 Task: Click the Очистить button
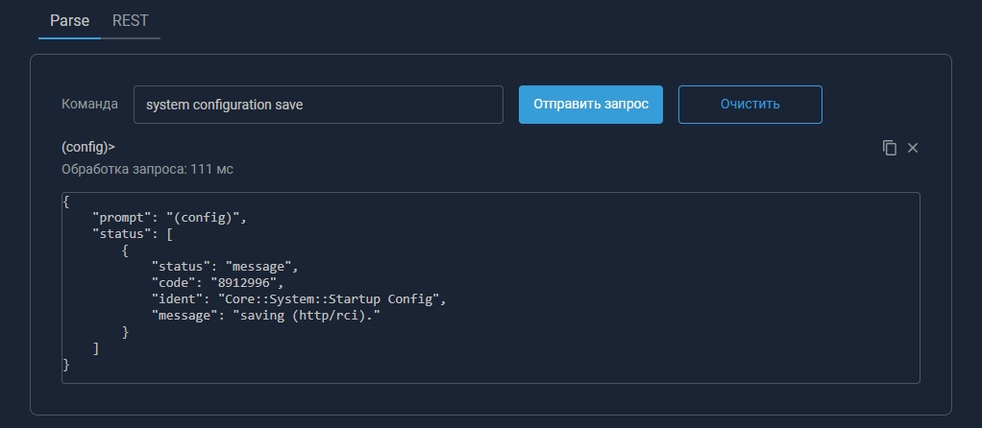tap(749, 105)
